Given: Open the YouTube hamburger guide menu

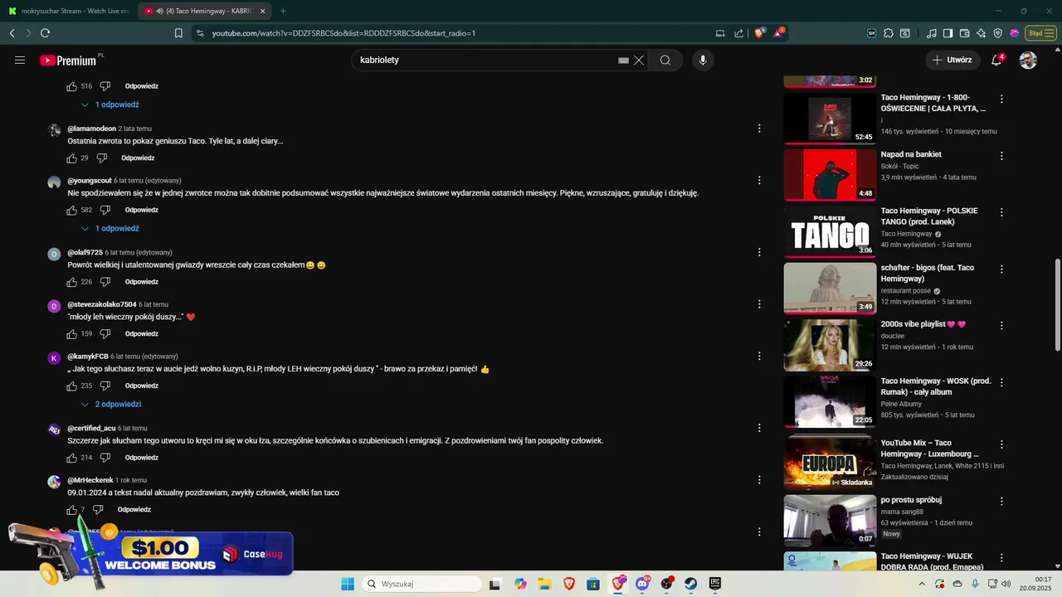Looking at the screenshot, I should (20, 61).
